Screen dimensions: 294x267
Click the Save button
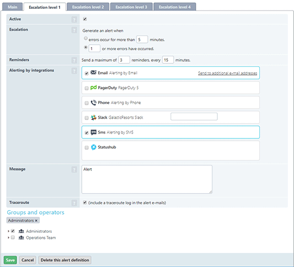[x=10, y=260]
